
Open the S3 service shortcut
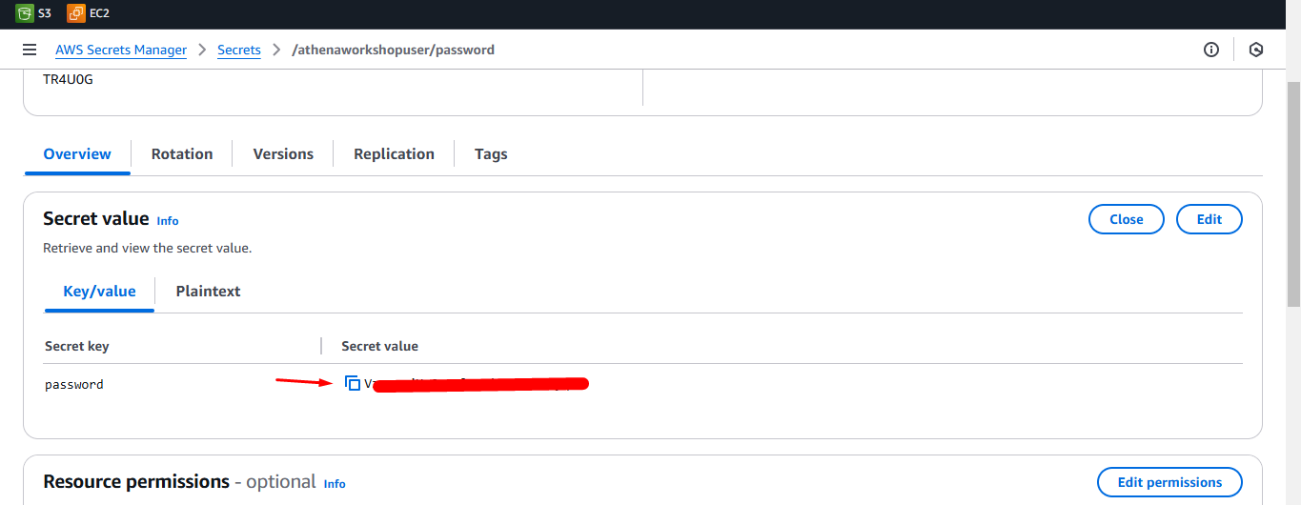33,13
